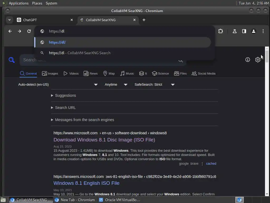The width and height of the screenshot is (270, 203).
Task: Click the SearXNG search input field
Action: click(103, 60)
